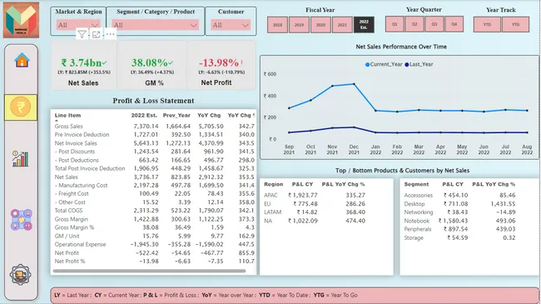Select the Gross Sales row
The height and width of the screenshot is (304, 541).
[x=154, y=127]
